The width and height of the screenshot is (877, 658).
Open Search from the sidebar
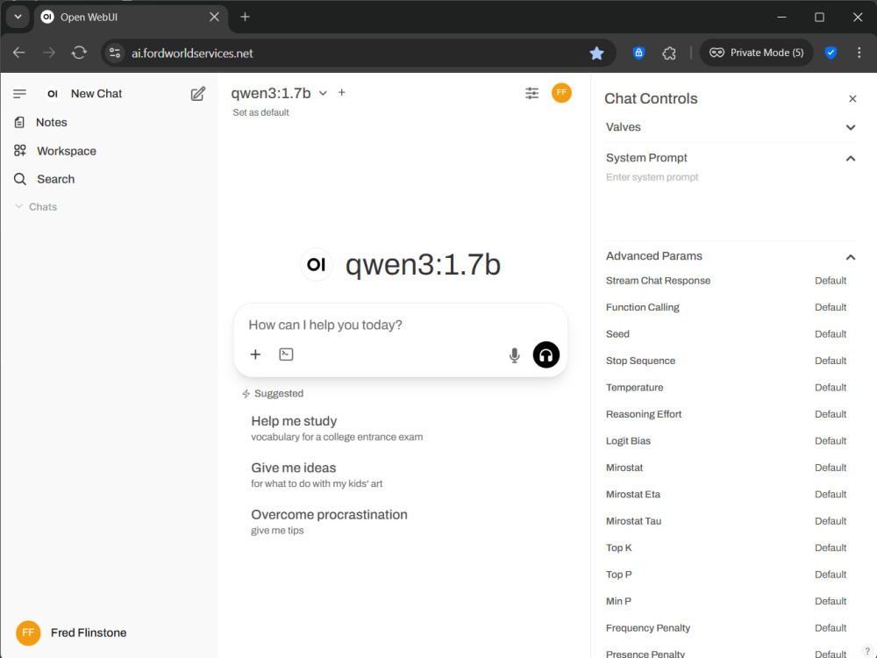tap(56, 179)
